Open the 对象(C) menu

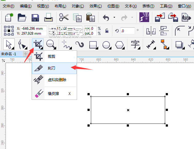78,6
